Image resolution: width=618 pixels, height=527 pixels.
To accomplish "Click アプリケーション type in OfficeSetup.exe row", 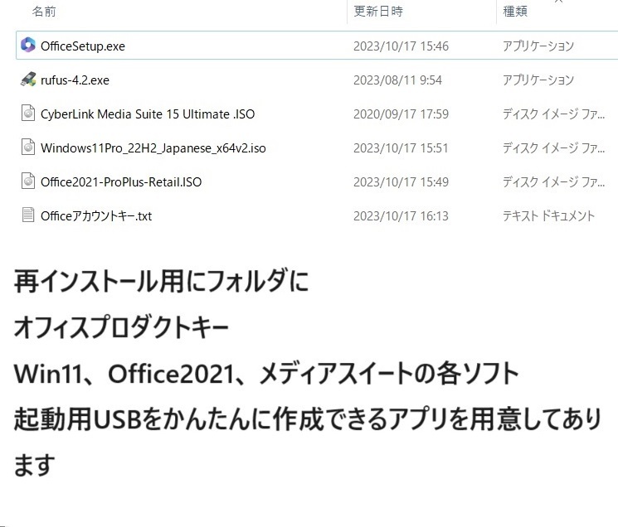I will pyautogui.click(x=538, y=46).
